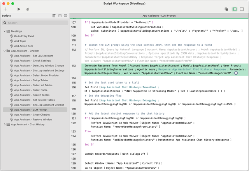
Task: Click line number 113 in the gutter
Action: coord(74,66)
